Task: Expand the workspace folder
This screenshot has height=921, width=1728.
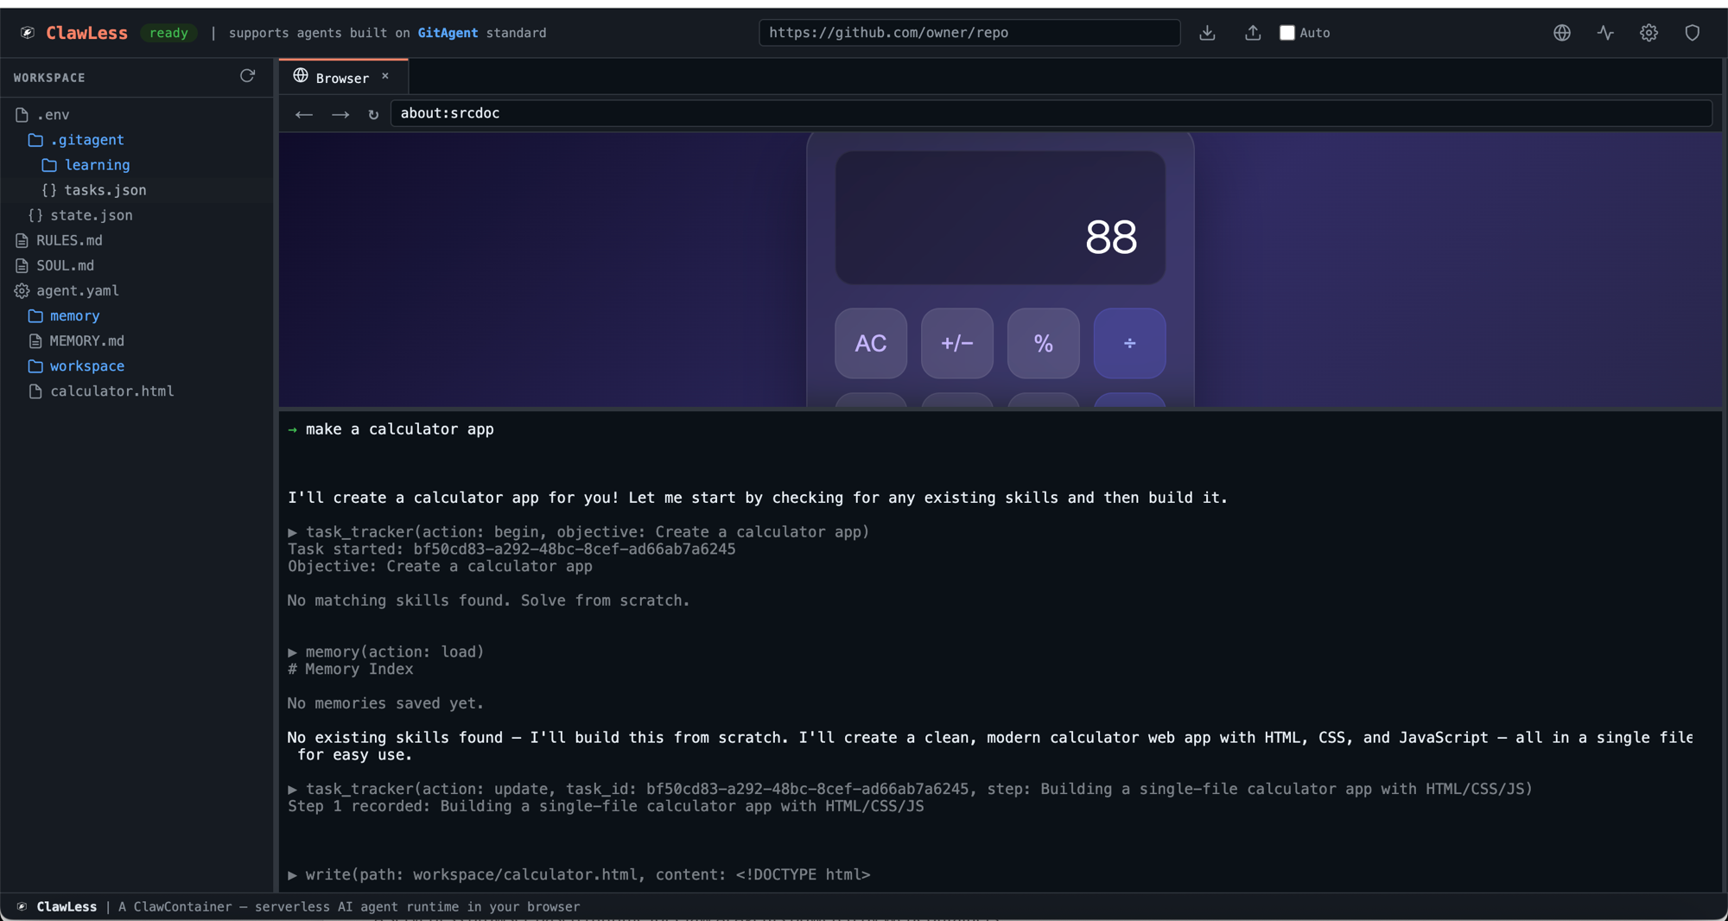Action: [86, 365]
